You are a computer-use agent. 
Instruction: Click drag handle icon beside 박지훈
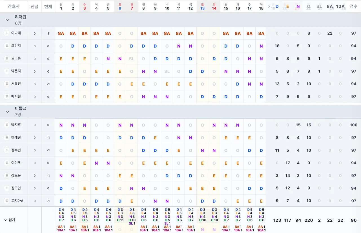[6, 125]
